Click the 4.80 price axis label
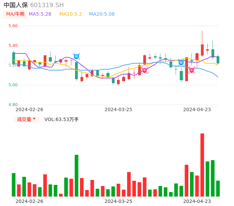Viewport: 234px width, 206px height. (x=13, y=105)
